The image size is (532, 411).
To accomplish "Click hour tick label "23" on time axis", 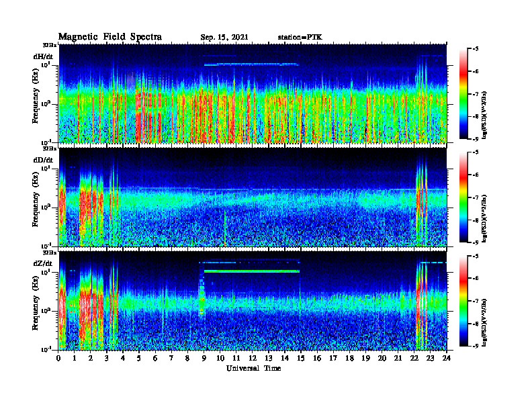I will 430,359.
